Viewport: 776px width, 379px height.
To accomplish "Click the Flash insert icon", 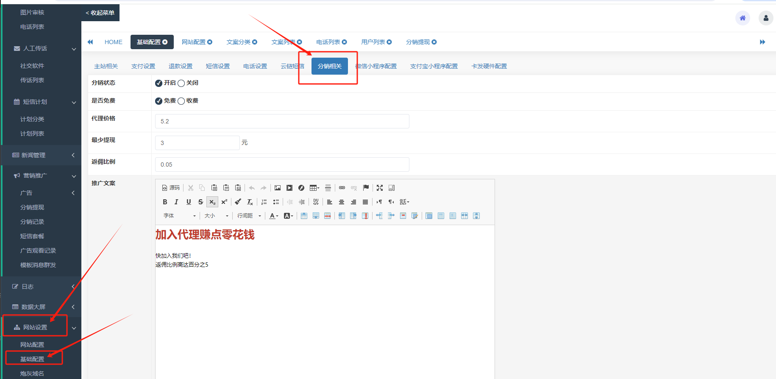I will 301,188.
